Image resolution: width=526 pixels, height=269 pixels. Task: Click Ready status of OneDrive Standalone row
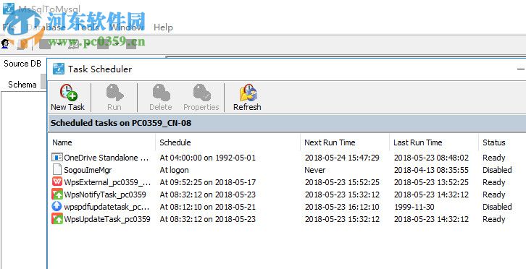pyautogui.click(x=494, y=158)
